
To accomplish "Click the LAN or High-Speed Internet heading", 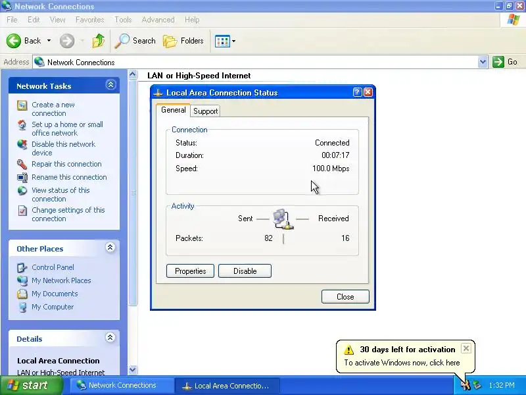I will click(x=199, y=76).
